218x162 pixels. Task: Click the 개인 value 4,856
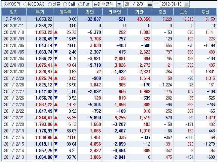pos(95,144)
